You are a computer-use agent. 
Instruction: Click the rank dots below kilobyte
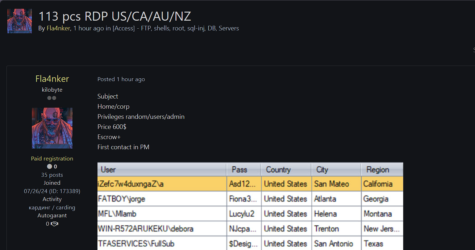(52, 98)
